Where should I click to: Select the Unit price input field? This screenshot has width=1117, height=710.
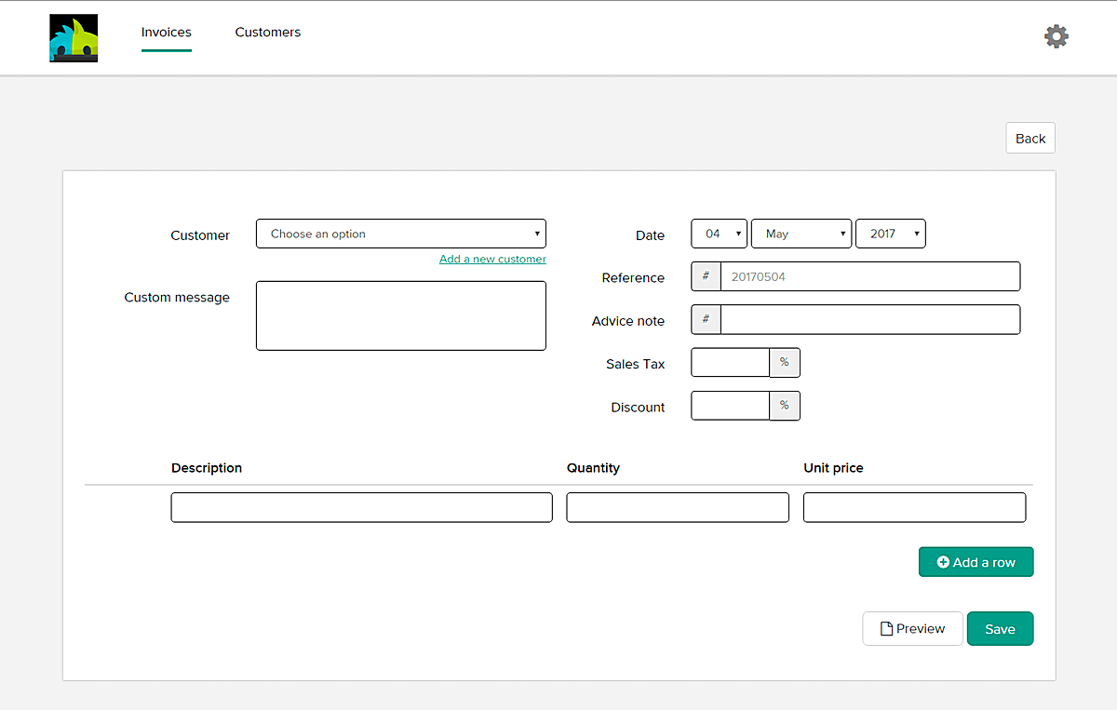tap(914, 507)
